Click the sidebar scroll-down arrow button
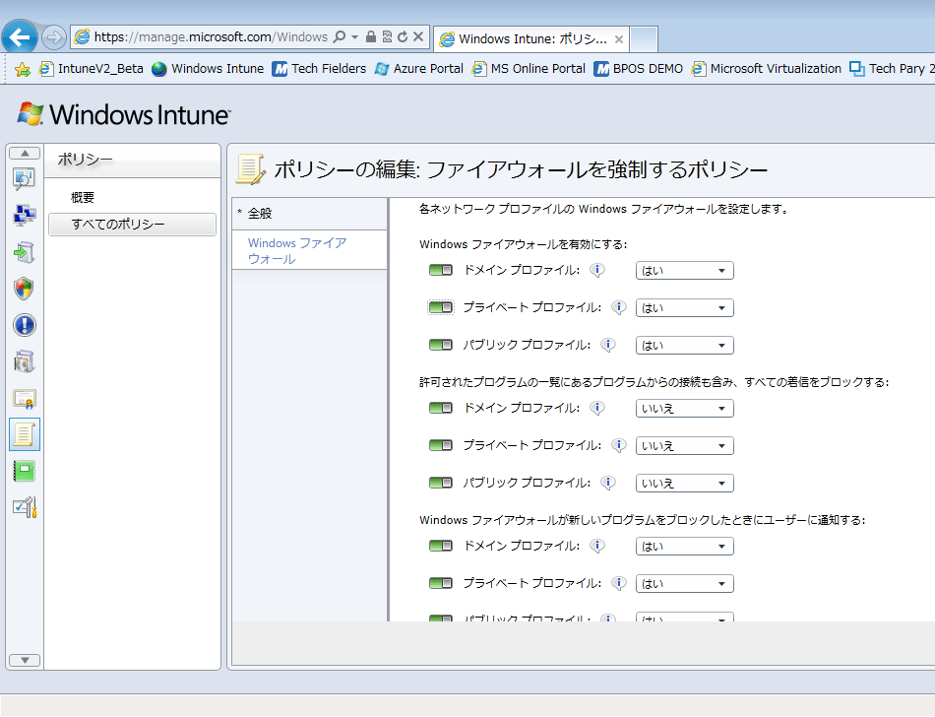The image size is (935, 717). point(25,660)
